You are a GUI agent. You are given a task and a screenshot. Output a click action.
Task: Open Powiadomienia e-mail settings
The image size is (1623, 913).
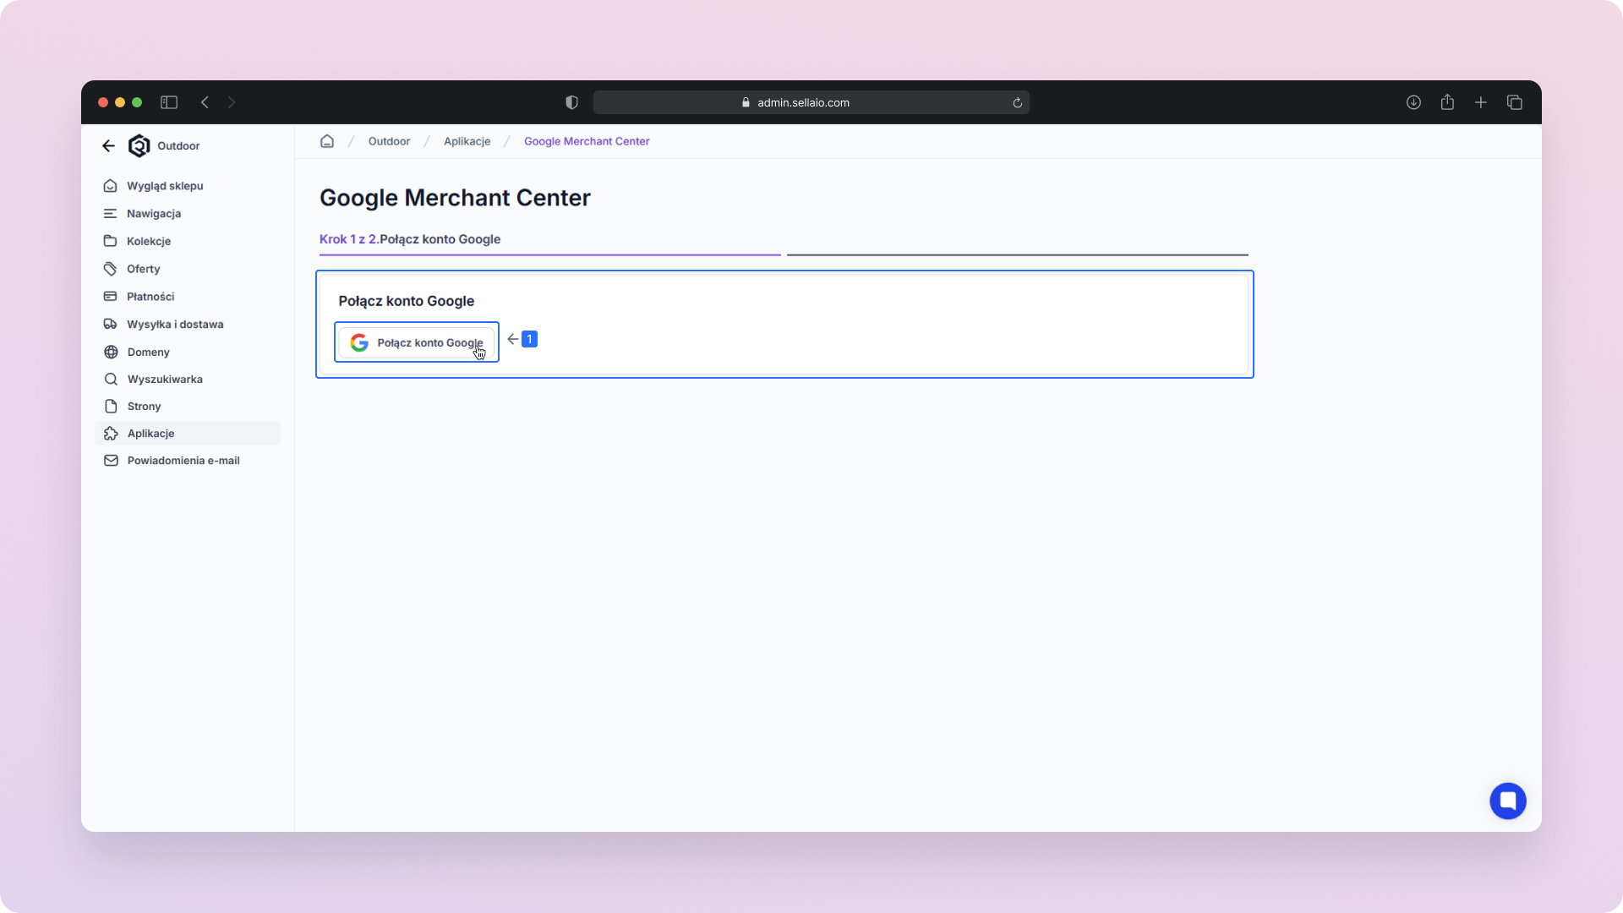click(183, 461)
